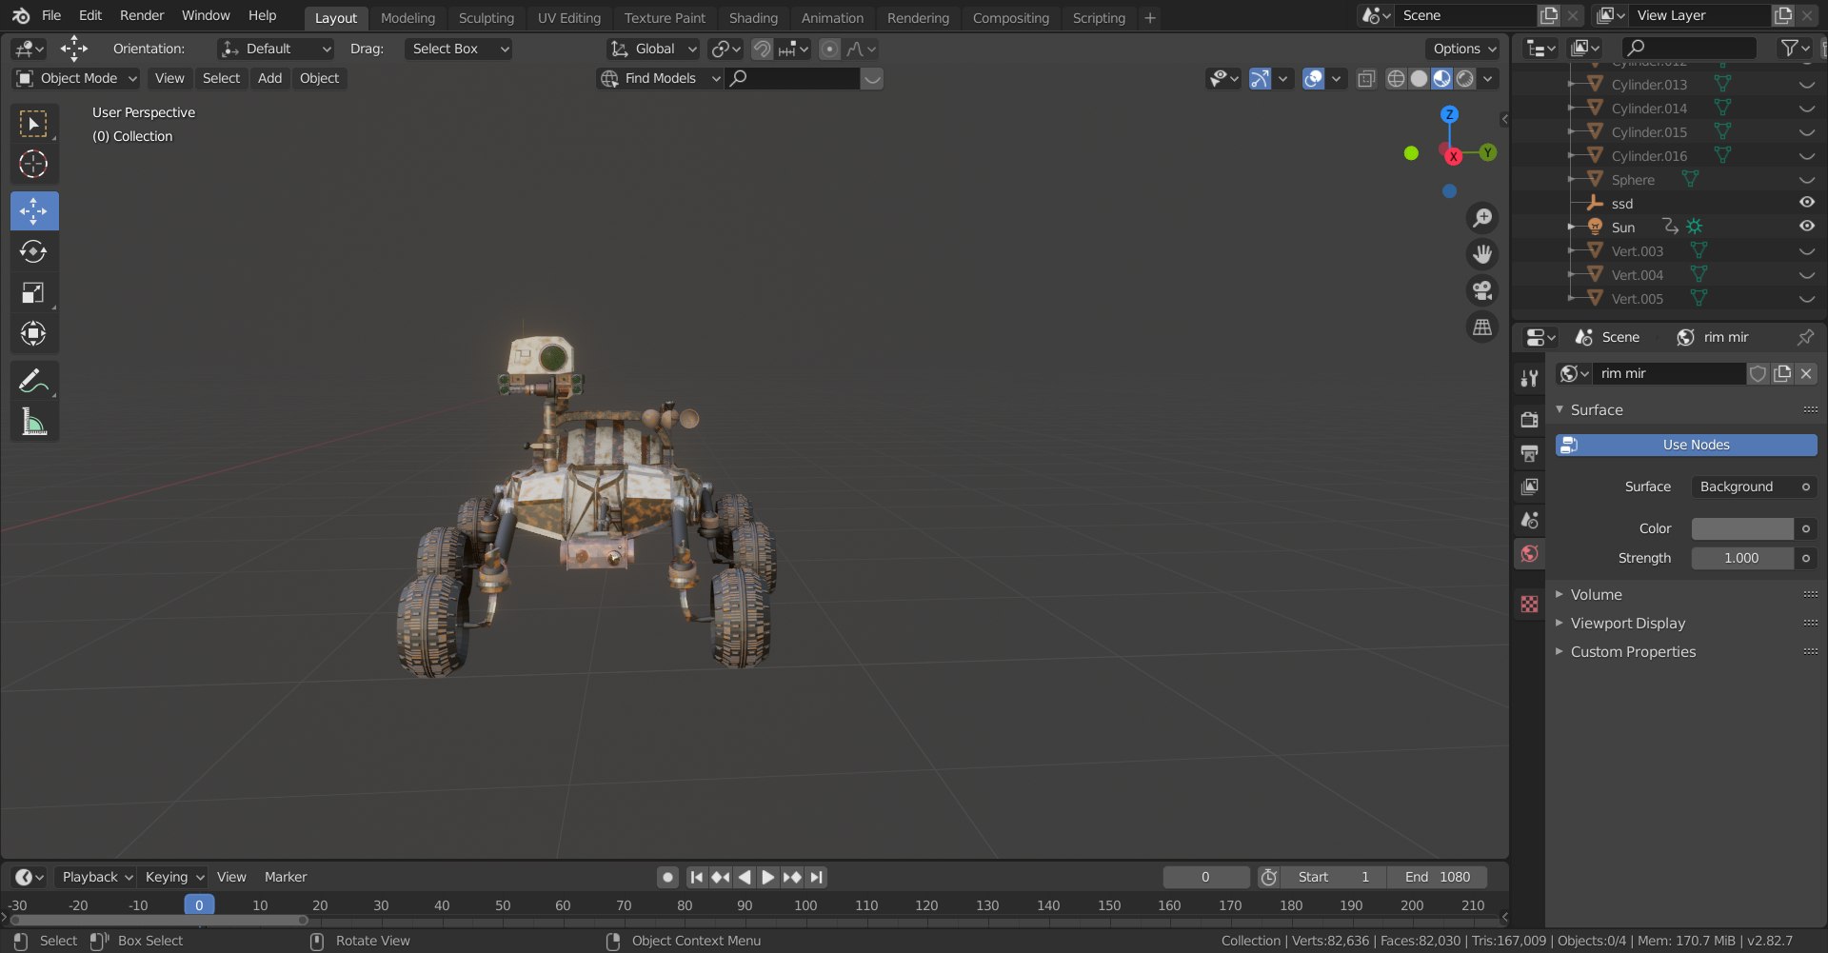Pin the properties editor context
The width and height of the screenshot is (1828, 953).
coord(1805,337)
